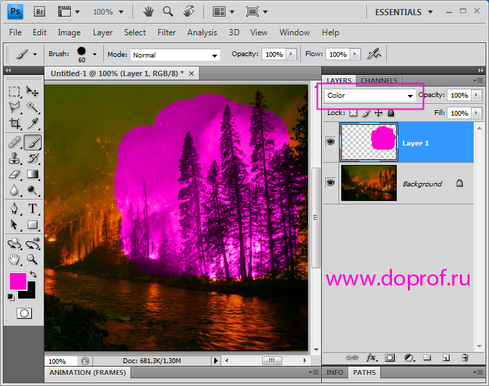Select the Brush tool in toolbox

[33, 142]
